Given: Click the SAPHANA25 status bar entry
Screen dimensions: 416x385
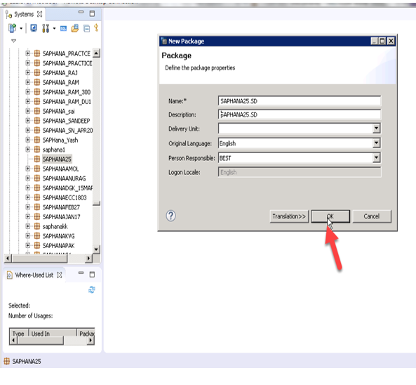Looking at the screenshot, I should pyautogui.click(x=22, y=361).
